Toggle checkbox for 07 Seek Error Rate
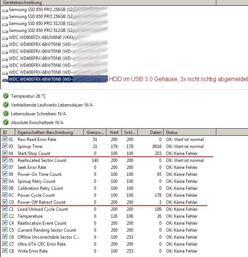 coord(5,167)
